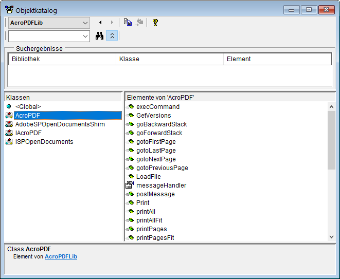Click the Bibliothek column header
The image size is (340, 279).
coord(62,59)
